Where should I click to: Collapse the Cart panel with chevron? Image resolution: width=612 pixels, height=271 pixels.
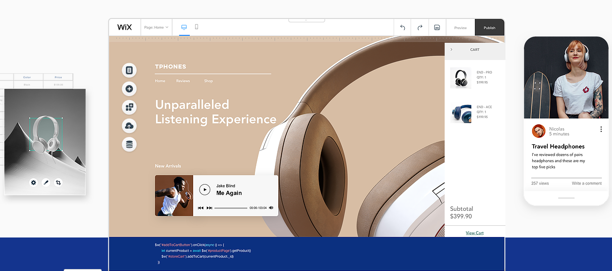click(451, 50)
